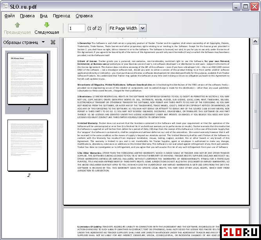Viewport: 261px width, 240px height.
Task: Click the green Следующая page arrow
Action: tap(47, 25)
